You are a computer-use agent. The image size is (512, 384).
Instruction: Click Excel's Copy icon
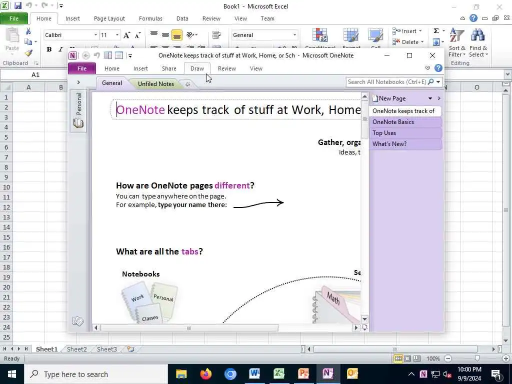[x=28, y=42]
